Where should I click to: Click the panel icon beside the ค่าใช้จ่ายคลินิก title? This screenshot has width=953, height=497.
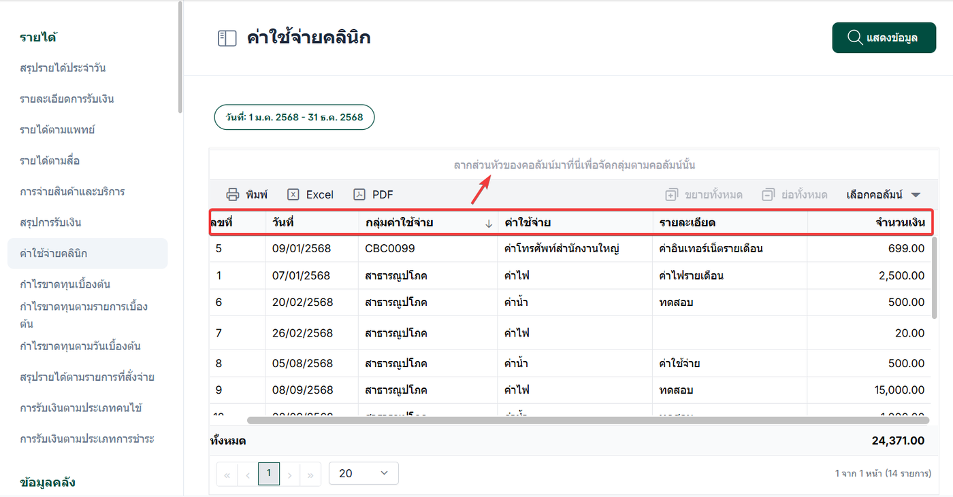[x=227, y=38]
